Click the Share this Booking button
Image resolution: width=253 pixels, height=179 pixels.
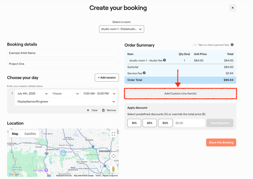(x=221, y=143)
